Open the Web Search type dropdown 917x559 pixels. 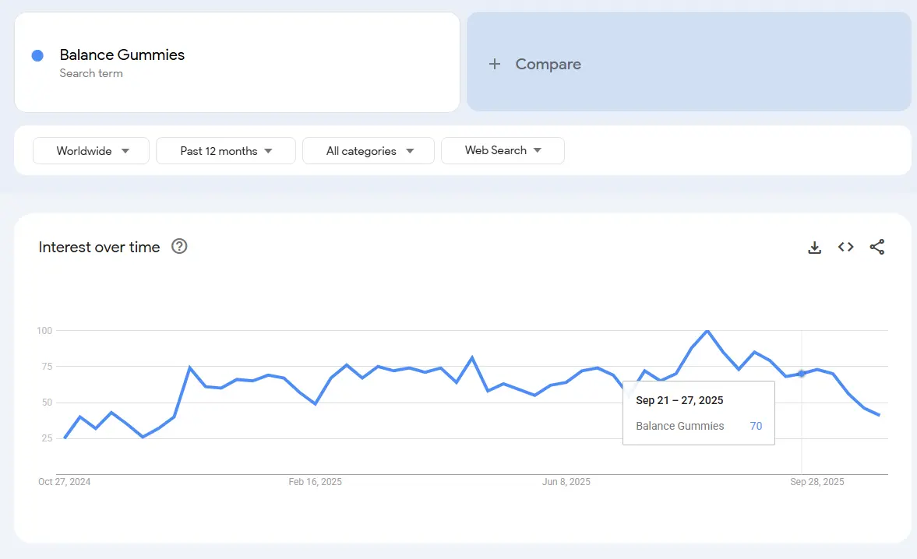tap(503, 150)
